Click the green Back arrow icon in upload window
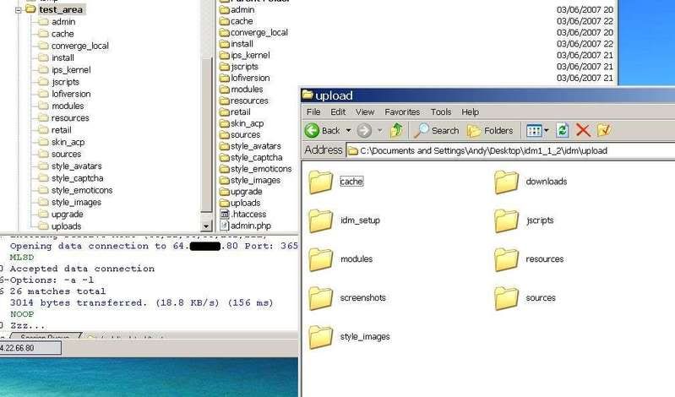The image size is (675, 397). tap(312, 130)
